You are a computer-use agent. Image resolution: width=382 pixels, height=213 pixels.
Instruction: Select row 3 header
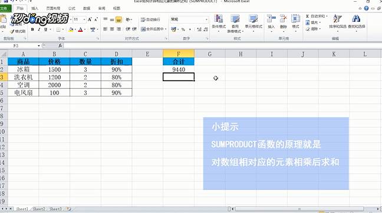[4, 77]
